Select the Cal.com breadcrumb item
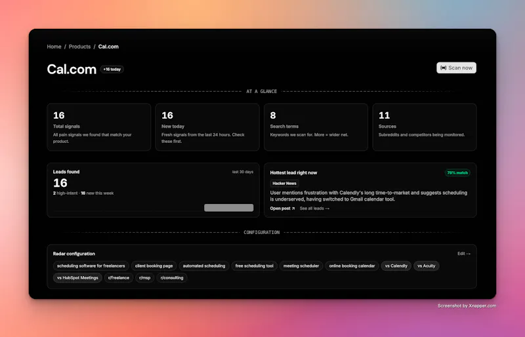The image size is (525, 337). click(x=108, y=47)
